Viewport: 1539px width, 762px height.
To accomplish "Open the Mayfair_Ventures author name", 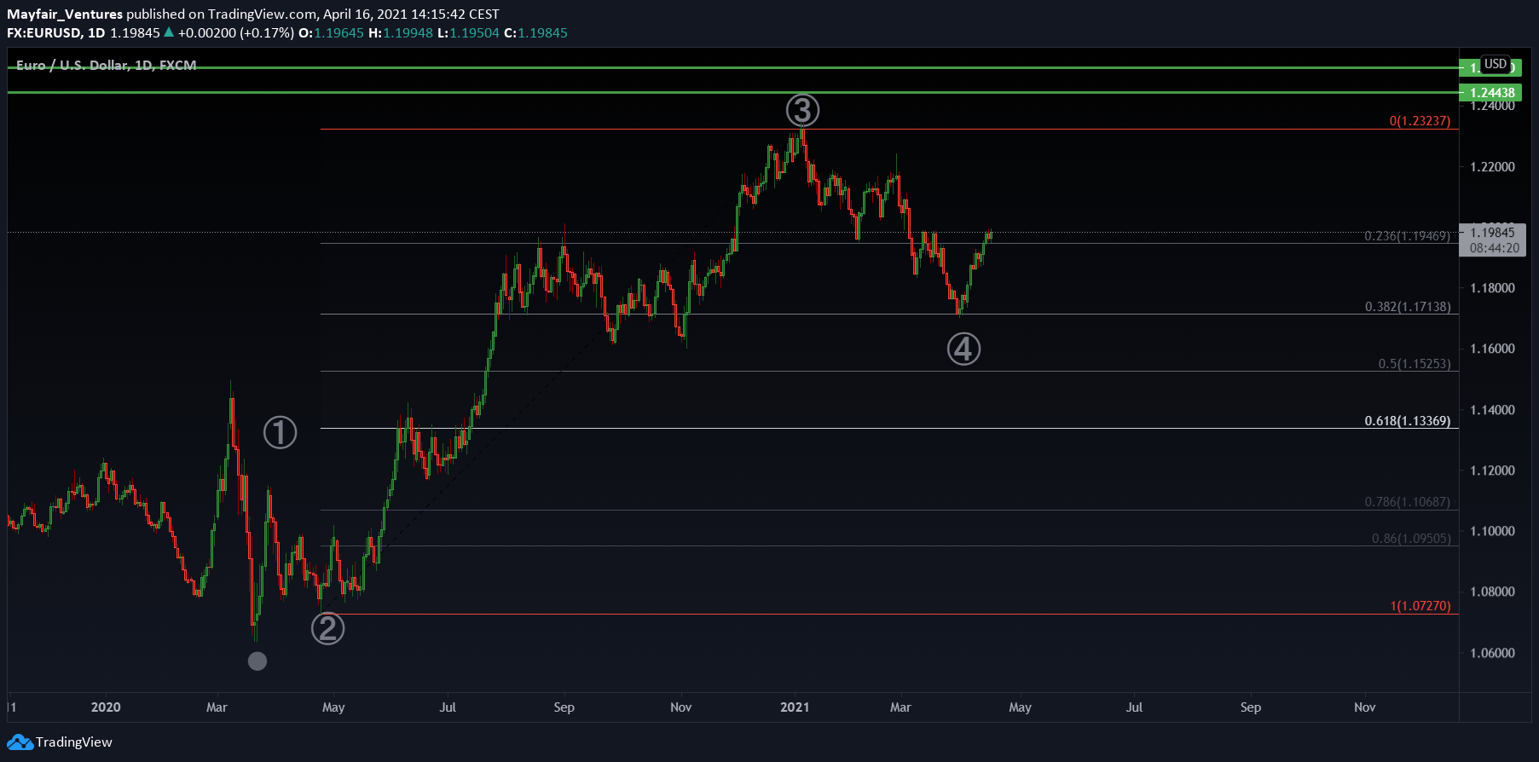I will coord(65,14).
